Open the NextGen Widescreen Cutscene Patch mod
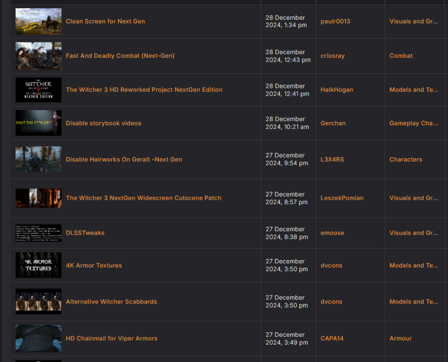This screenshot has width=448, height=362. click(143, 198)
